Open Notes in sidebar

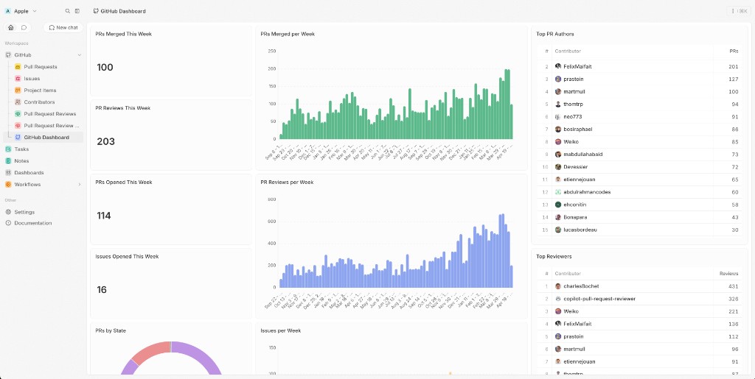click(21, 161)
